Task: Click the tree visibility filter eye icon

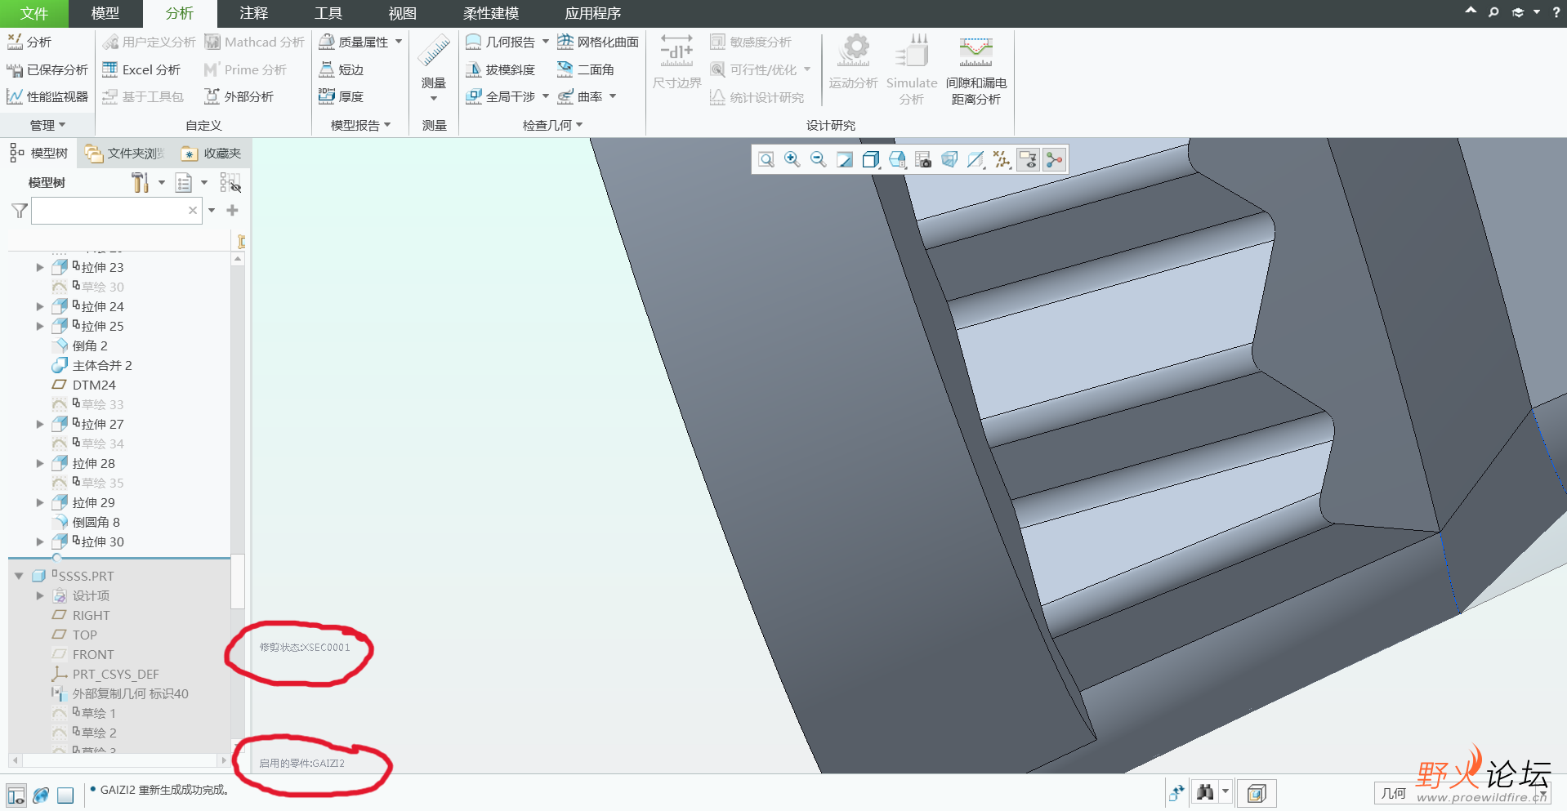Action: point(230,182)
